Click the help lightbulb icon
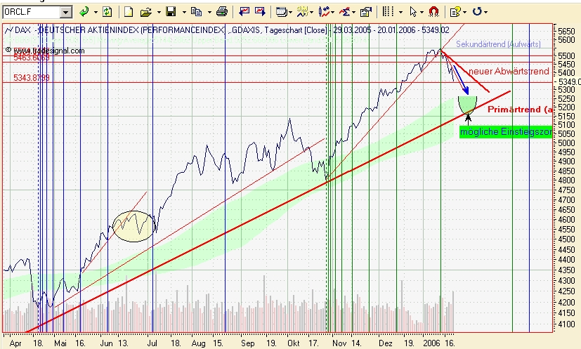This screenshot has width=581, height=349. pyautogui.click(x=455, y=12)
